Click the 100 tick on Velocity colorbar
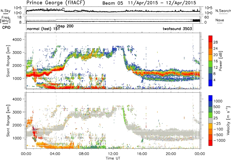Image resolution: width=231 pixels, height=160 pixels. click(x=217, y=112)
